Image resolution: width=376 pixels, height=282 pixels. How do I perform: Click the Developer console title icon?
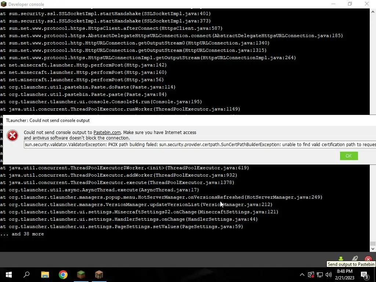(4, 4)
